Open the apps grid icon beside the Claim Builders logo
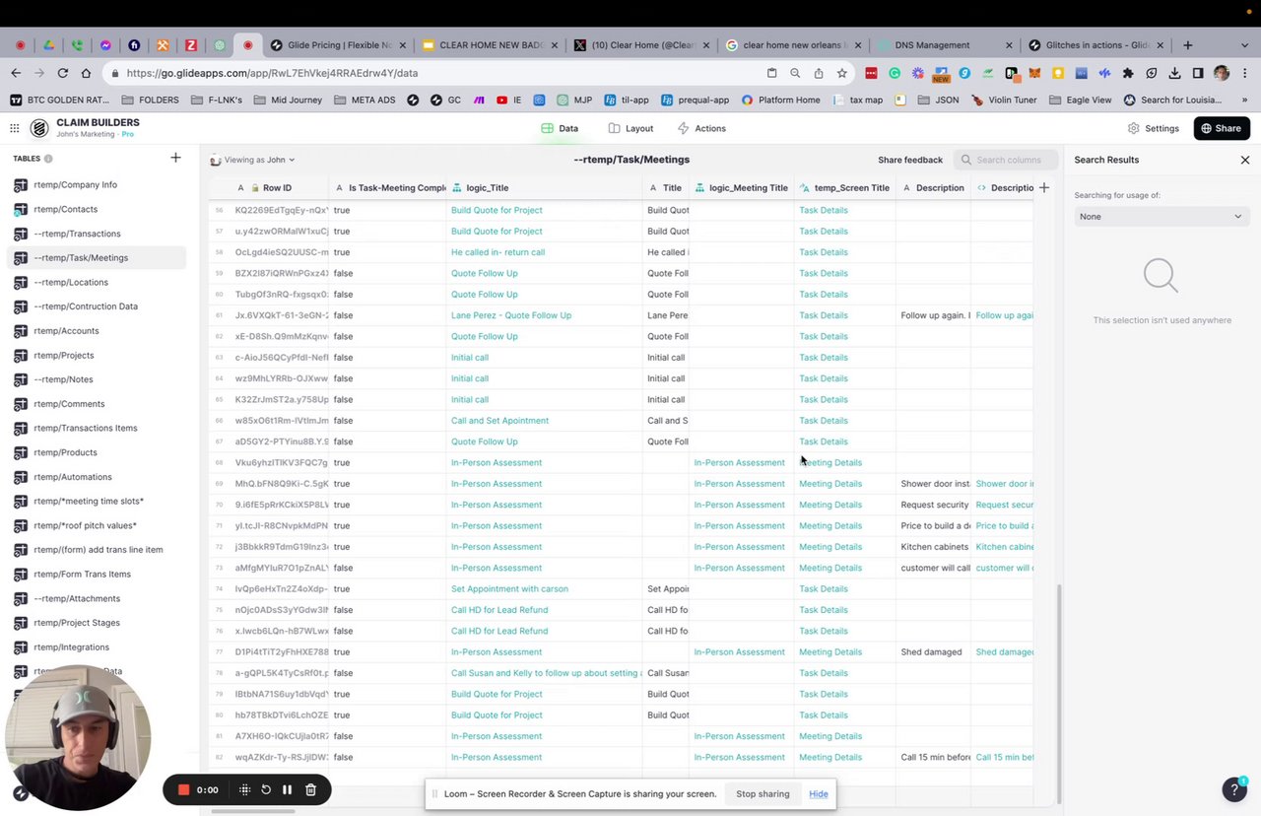 [x=15, y=128]
